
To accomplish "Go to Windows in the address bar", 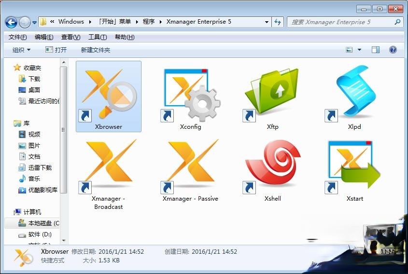I will [71, 22].
